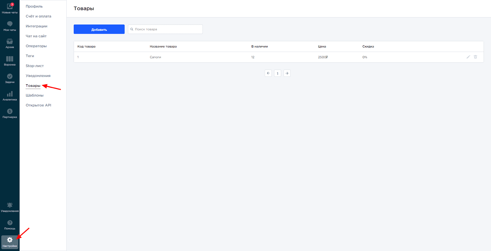This screenshot has width=491, height=251.
Task: Open the Funnel (Воронка) board icon
Action: (x=10, y=59)
